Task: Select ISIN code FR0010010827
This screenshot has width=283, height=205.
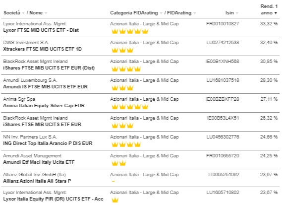Action: [x=223, y=24]
